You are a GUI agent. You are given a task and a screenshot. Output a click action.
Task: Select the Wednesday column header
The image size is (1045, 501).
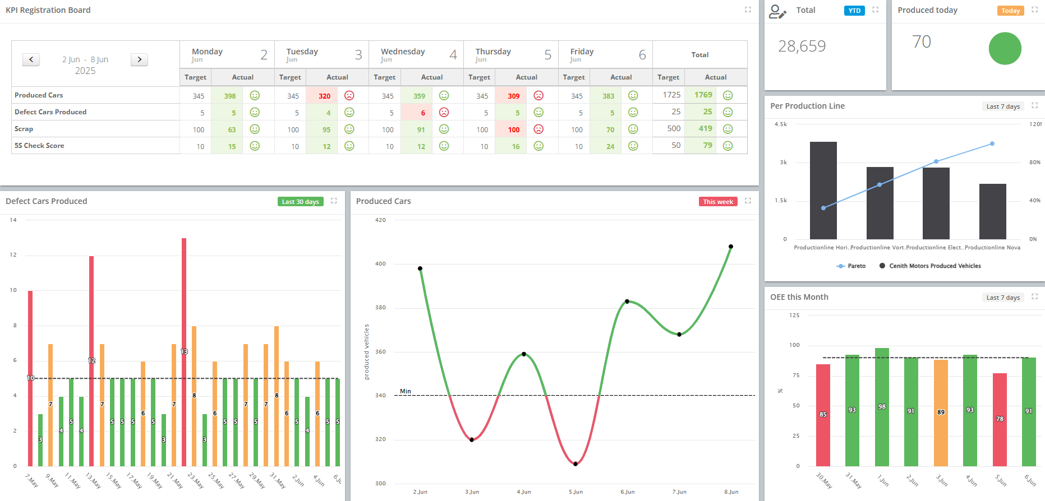(x=416, y=54)
